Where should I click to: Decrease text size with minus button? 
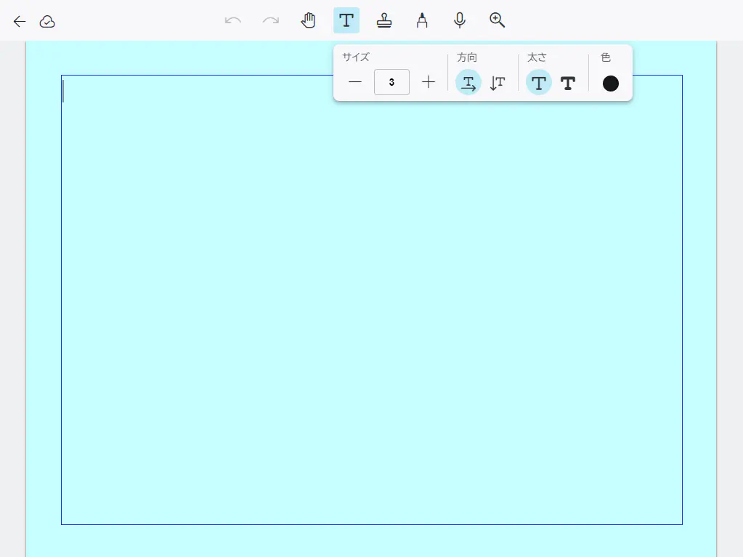(x=355, y=82)
